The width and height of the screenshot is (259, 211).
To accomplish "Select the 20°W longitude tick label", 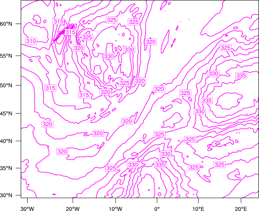I will (73, 209).
